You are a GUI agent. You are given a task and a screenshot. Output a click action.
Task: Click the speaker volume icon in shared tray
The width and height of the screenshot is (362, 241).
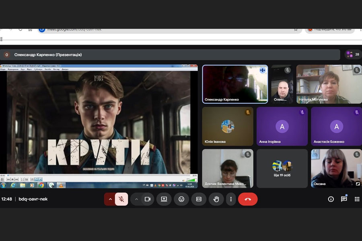click(181, 185)
